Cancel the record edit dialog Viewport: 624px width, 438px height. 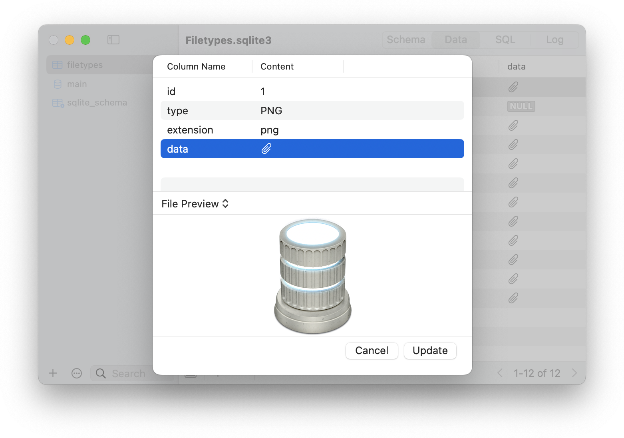(372, 350)
